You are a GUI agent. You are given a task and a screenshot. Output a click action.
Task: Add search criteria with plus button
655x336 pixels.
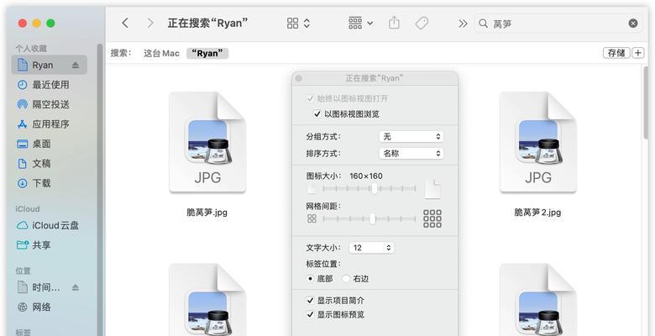(x=638, y=53)
